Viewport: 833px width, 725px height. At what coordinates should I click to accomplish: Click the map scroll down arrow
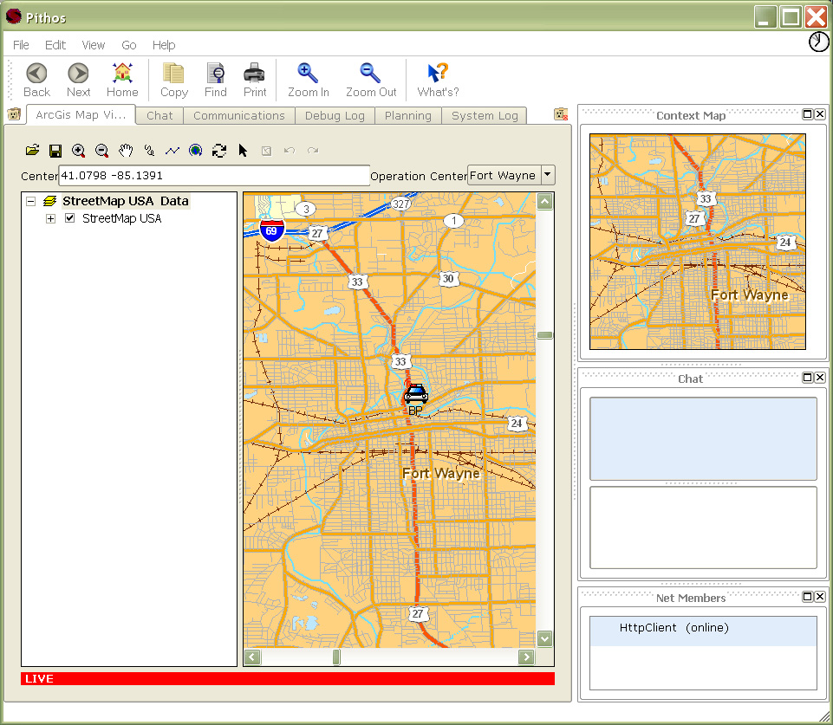click(x=544, y=638)
